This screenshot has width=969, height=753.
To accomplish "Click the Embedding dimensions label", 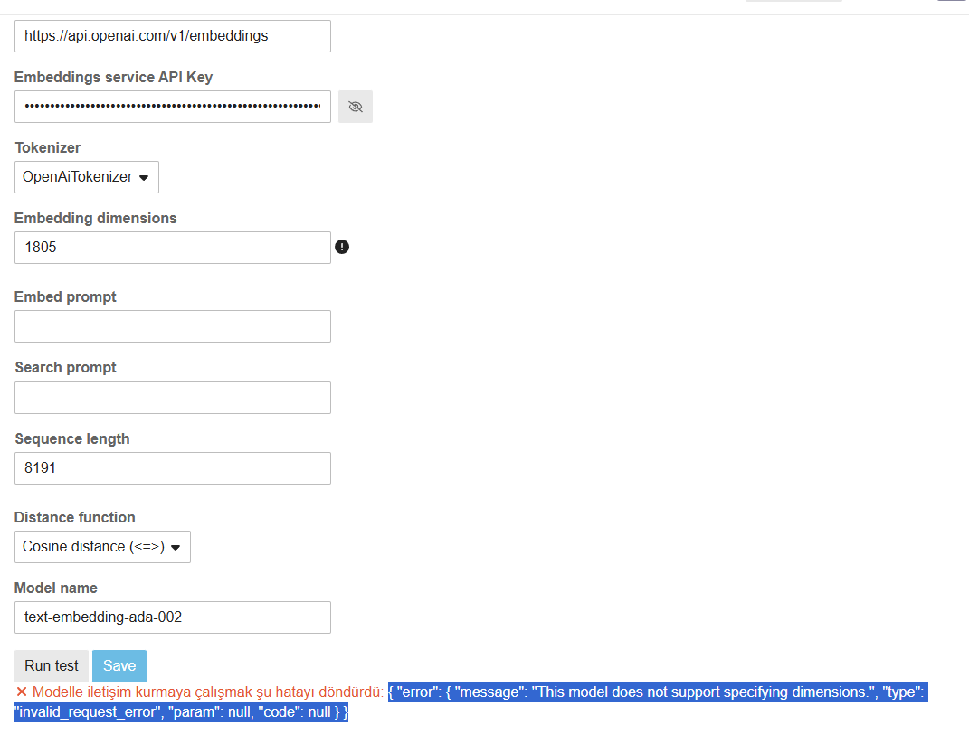I will tap(96, 219).
